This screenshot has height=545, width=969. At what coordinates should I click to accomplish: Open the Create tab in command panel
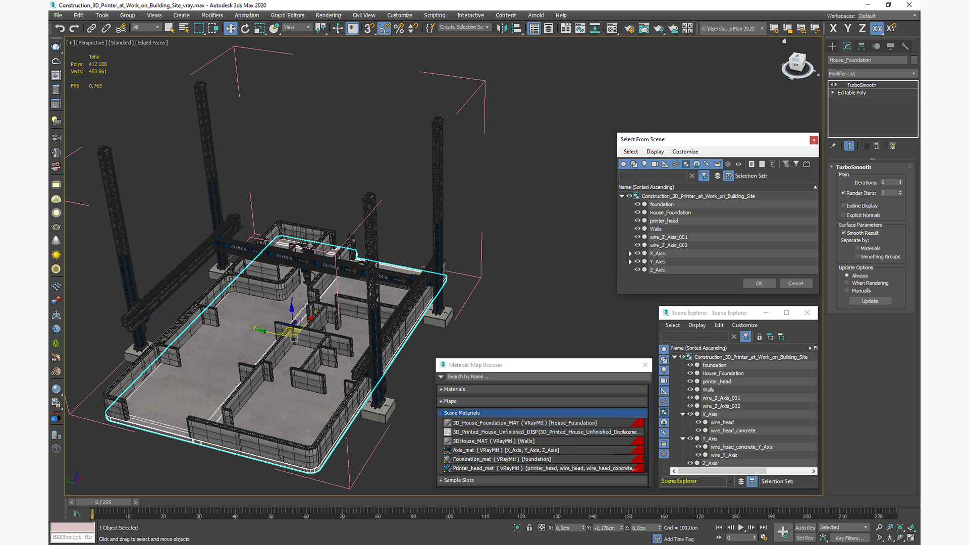coord(833,46)
